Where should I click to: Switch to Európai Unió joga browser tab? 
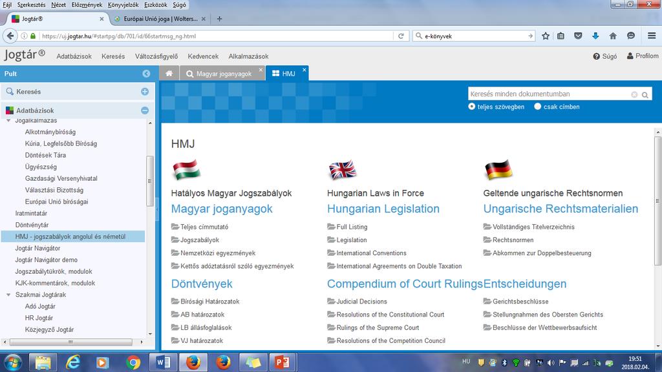pyautogui.click(x=160, y=19)
